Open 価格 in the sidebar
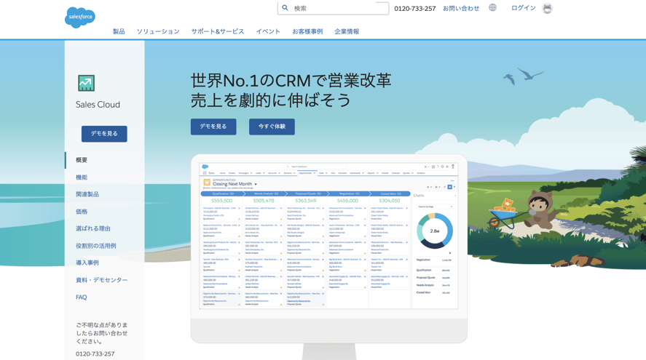 pos(82,212)
